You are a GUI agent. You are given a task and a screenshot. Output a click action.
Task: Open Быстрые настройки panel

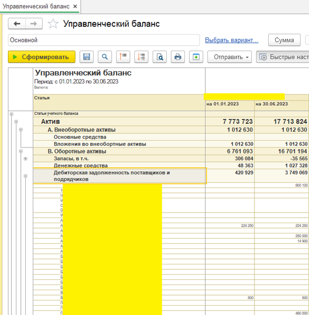283,57
